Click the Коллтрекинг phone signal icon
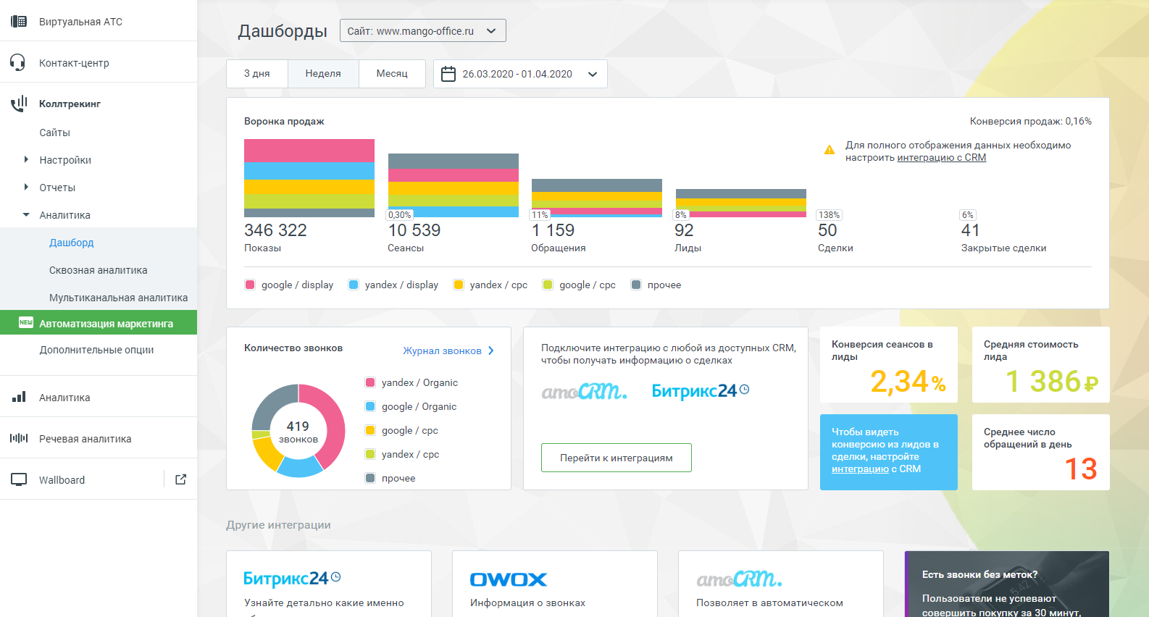The image size is (1149, 617). click(x=19, y=104)
